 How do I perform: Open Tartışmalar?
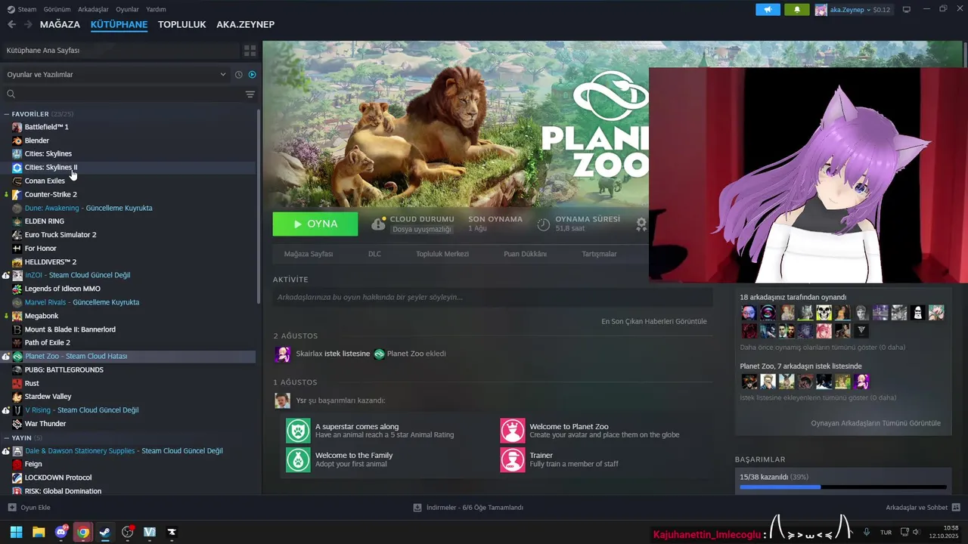pos(599,254)
